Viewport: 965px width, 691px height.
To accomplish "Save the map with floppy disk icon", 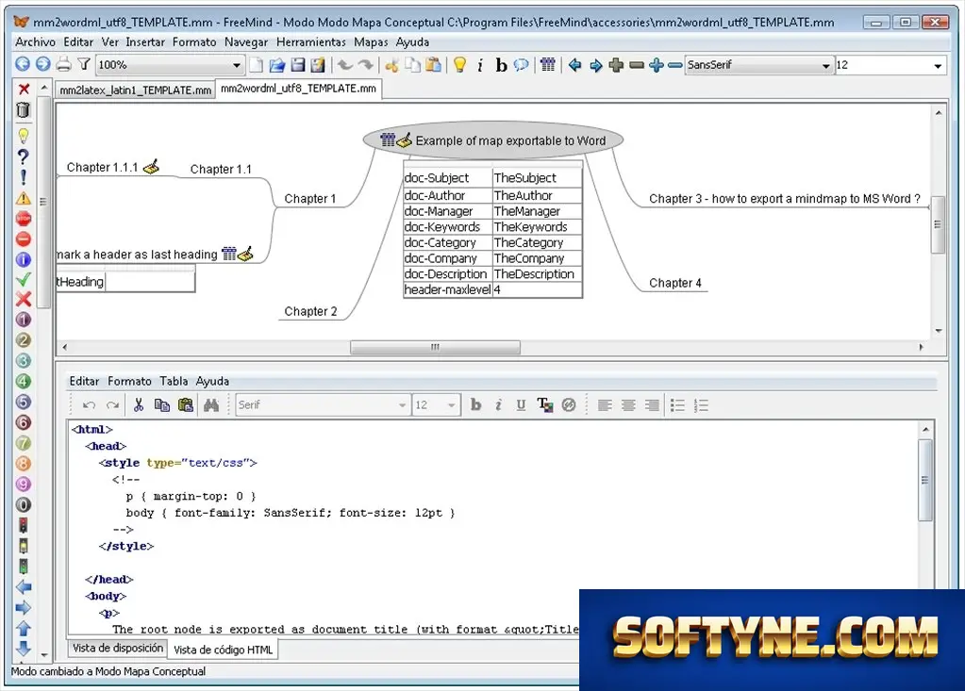I will tap(298, 64).
